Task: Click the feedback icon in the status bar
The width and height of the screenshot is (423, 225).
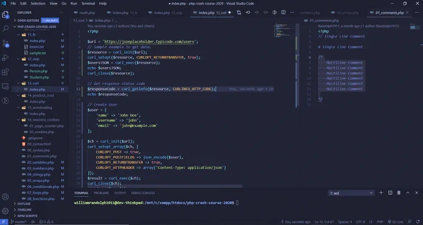Action: [410, 222]
